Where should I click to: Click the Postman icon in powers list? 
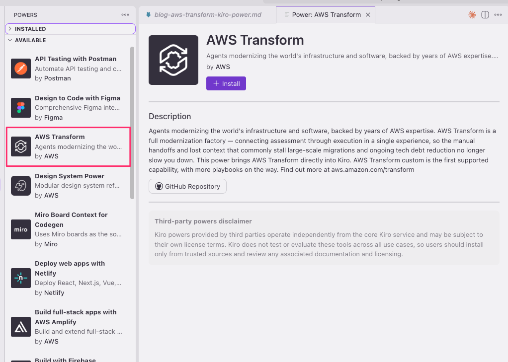21,69
